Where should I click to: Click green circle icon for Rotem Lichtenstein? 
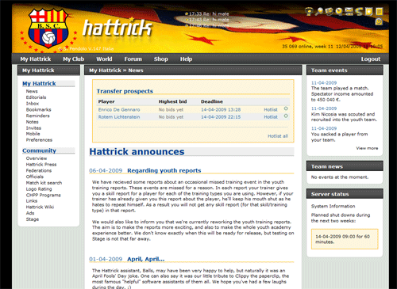[x=286, y=116]
